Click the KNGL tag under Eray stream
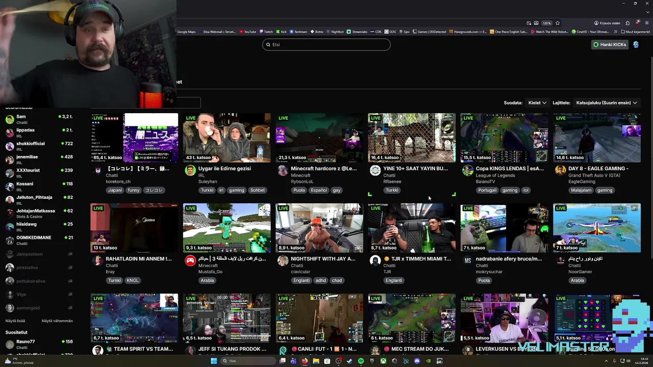Viewport: 653px width, 367px height. pyautogui.click(x=133, y=280)
